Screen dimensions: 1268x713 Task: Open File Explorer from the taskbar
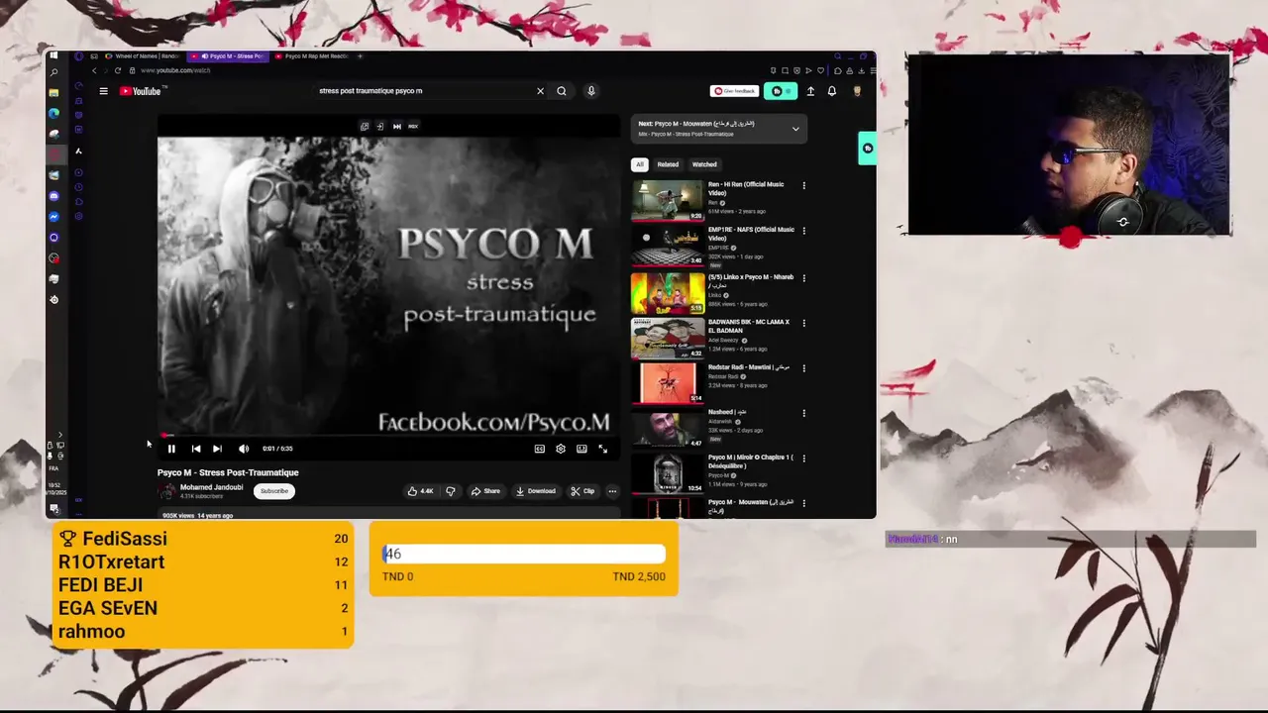54,92
